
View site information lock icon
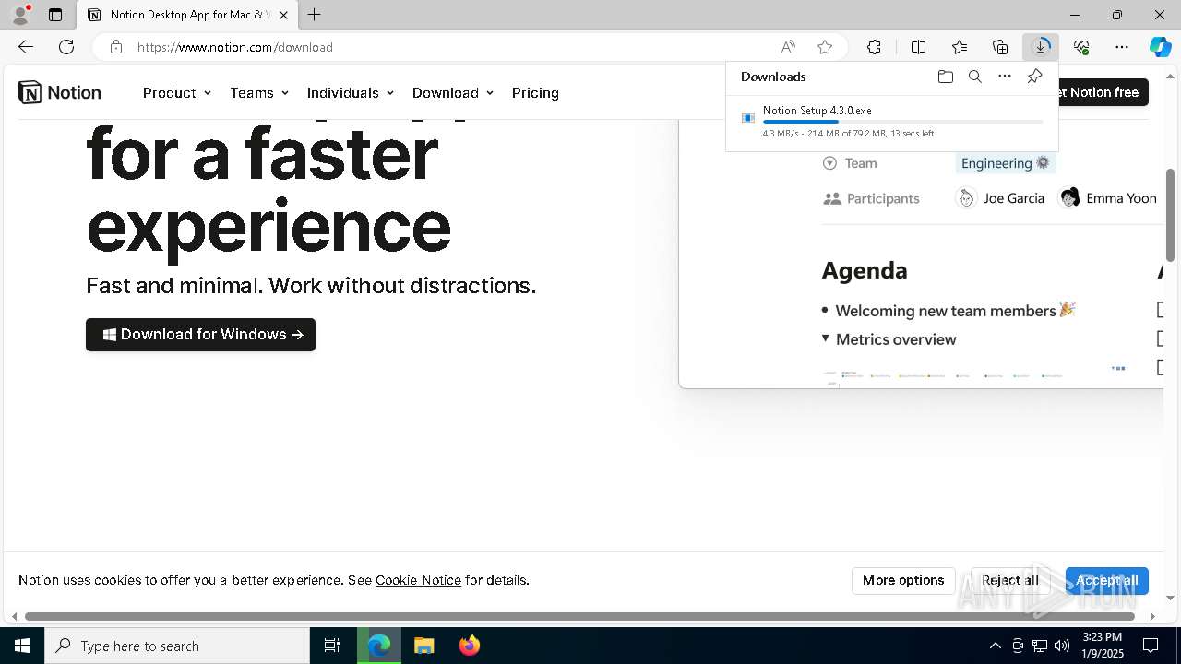click(115, 47)
